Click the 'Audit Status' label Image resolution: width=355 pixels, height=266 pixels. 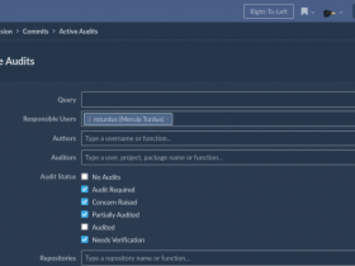[58, 177]
